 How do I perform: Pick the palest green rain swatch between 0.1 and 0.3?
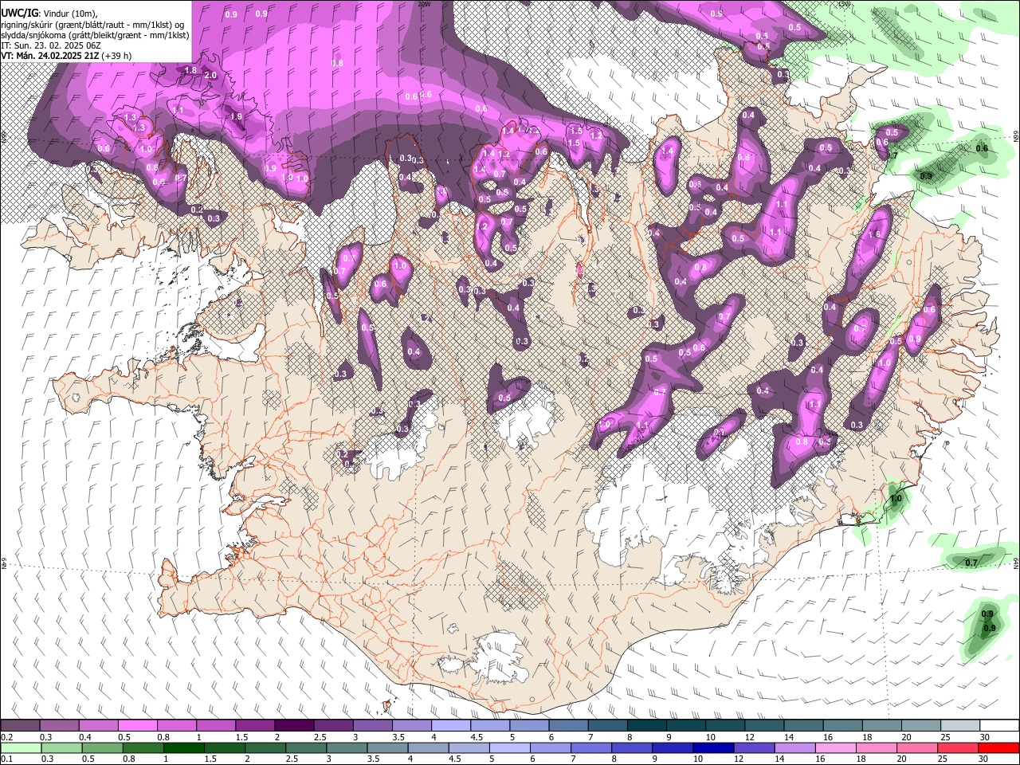22,747
